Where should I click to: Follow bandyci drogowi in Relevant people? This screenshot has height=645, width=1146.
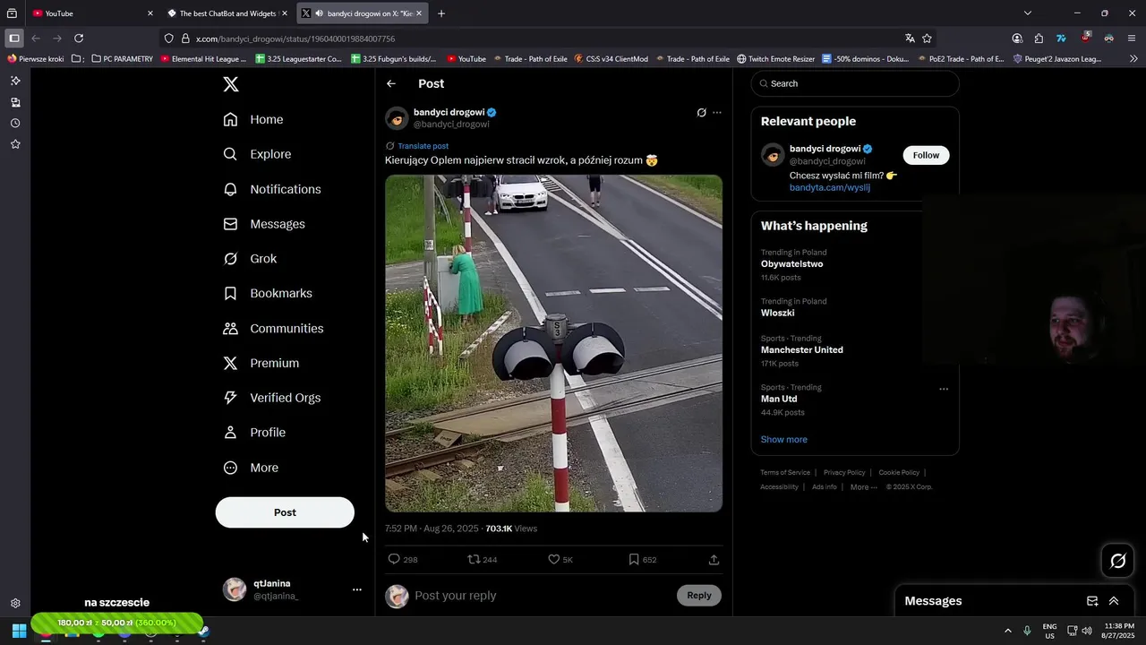(x=926, y=155)
